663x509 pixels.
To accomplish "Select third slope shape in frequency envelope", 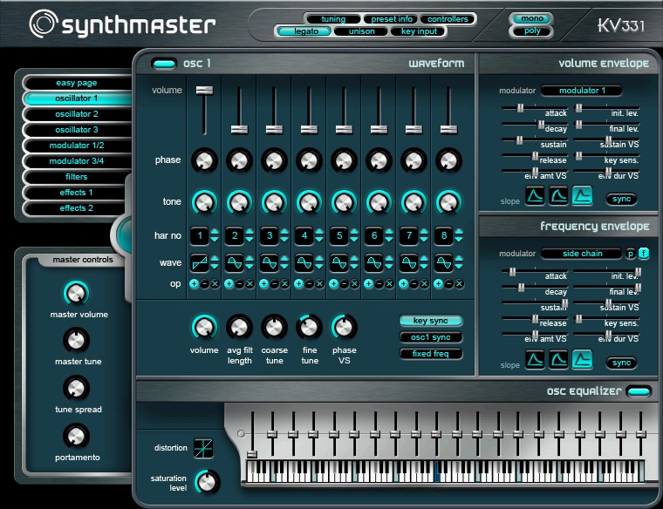I will [x=582, y=360].
